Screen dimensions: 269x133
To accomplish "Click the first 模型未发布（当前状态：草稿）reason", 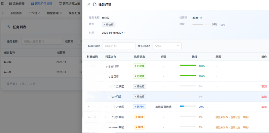I will point(232,117).
